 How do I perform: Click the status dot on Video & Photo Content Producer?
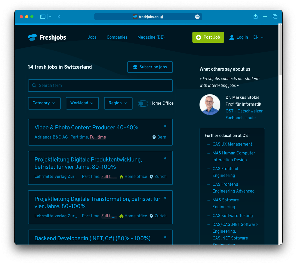point(165,126)
